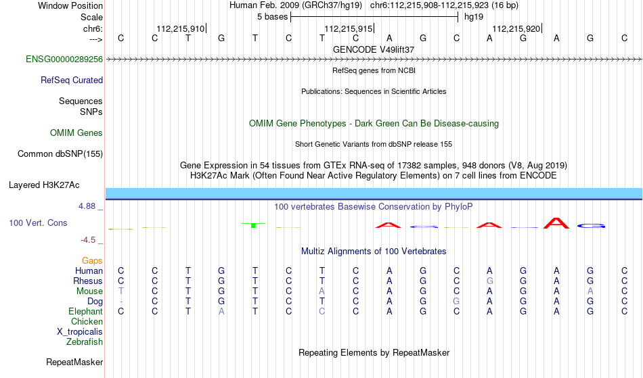Click the Layered H3K27Ac track label

pos(44,185)
